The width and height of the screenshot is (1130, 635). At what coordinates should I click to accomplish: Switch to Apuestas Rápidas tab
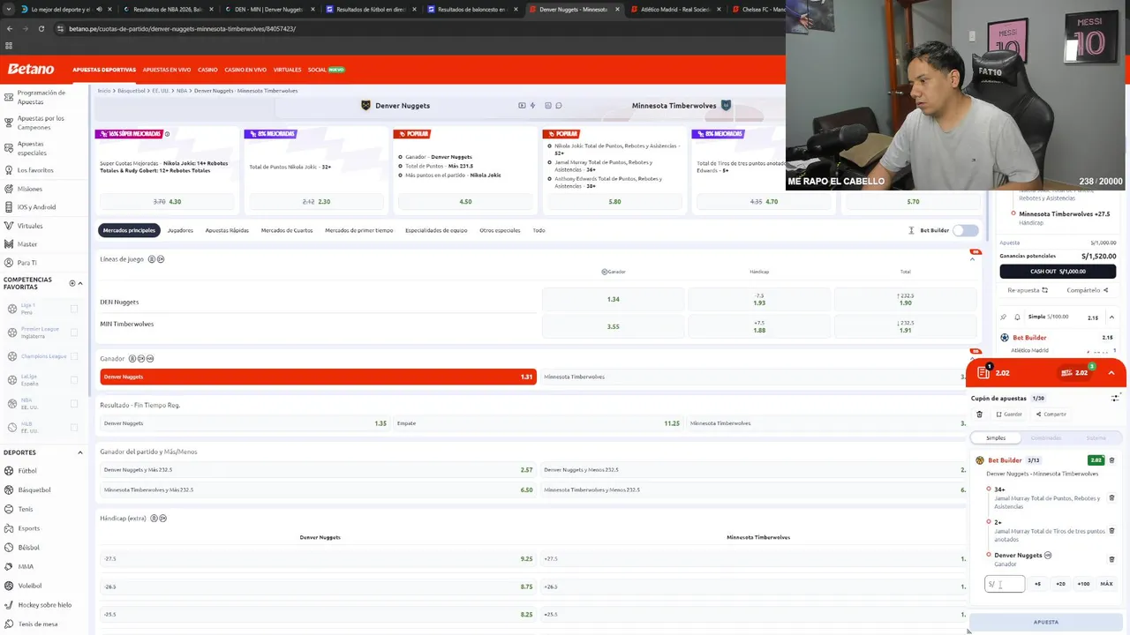click(x=227, y=230)
